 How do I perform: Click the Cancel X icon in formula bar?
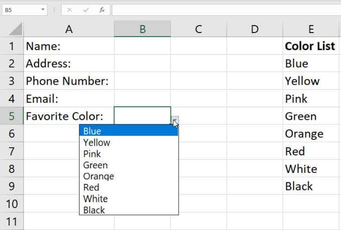pos(70,10)
